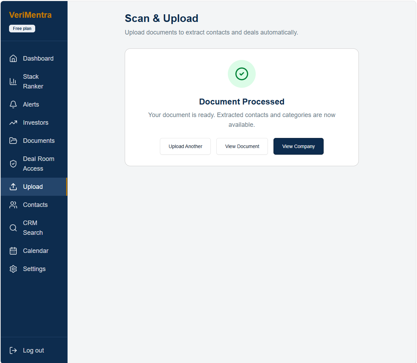
Task: Click the VeriMentra logo text
Action: pyautogui.click(x=30, y=15)
